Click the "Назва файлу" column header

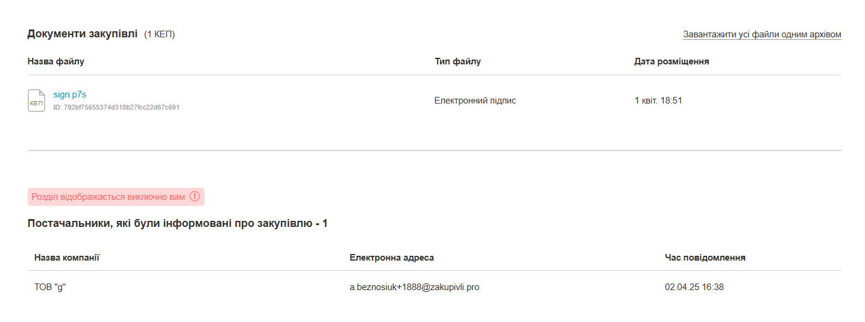coord(55,61)
